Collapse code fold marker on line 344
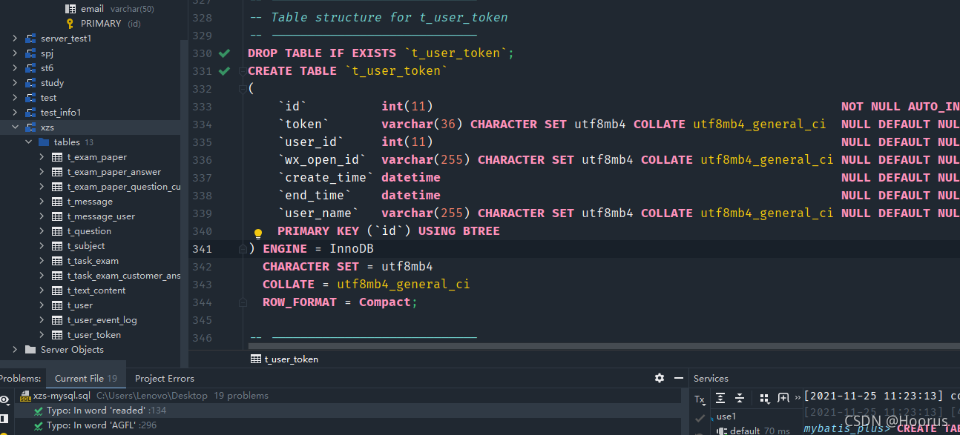Image resolution: width=960 pixels, height=435 pixels. 242,302
